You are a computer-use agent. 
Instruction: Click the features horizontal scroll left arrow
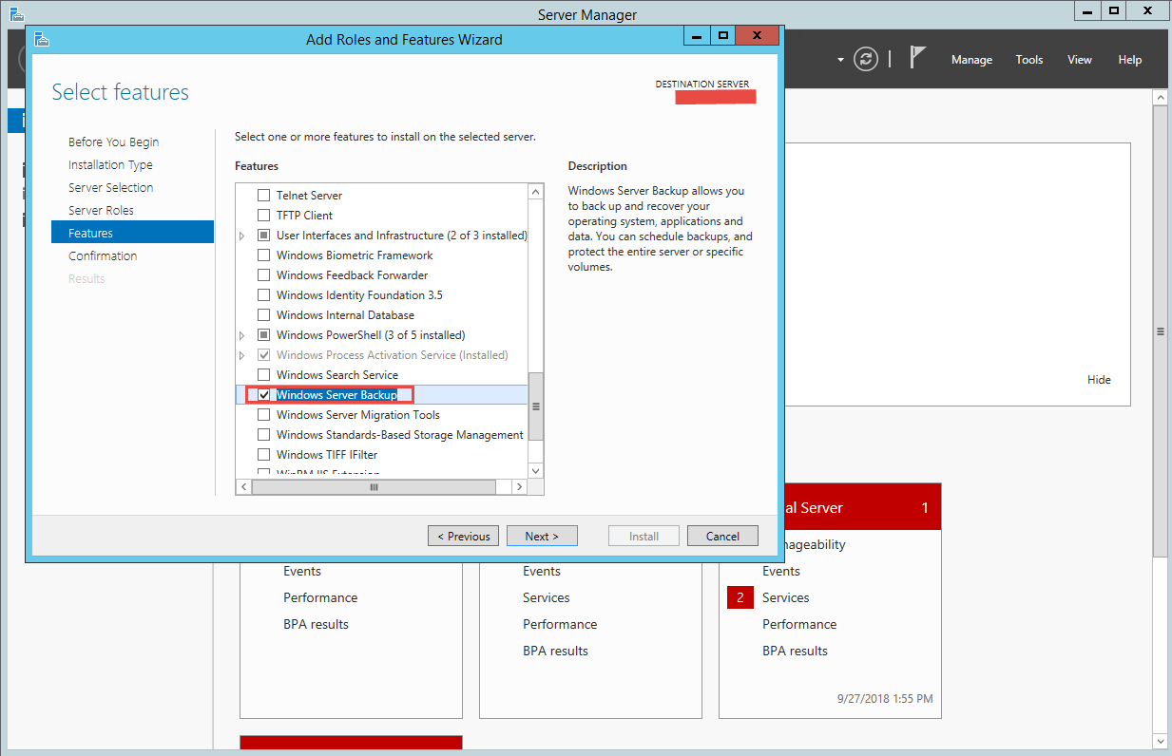coord(243,486)
